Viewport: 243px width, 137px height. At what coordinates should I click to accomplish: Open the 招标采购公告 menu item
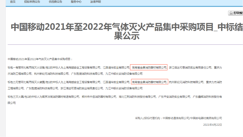coord(32,2)
